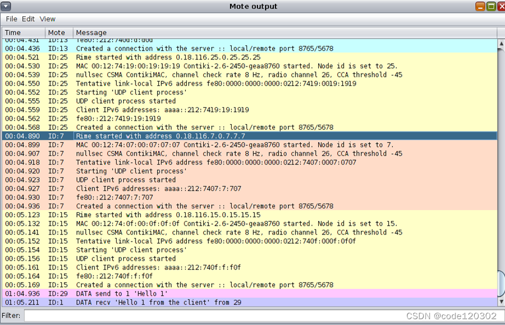The image size is (505, 325).
Task: Select row 'Rime started with address 0.18.116.7.0.7.7.7'
Action: [250, 136]
